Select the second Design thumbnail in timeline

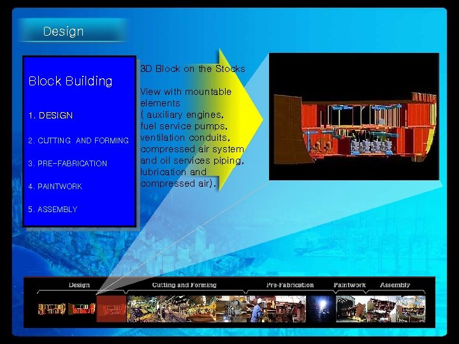(x=82, y=309)
